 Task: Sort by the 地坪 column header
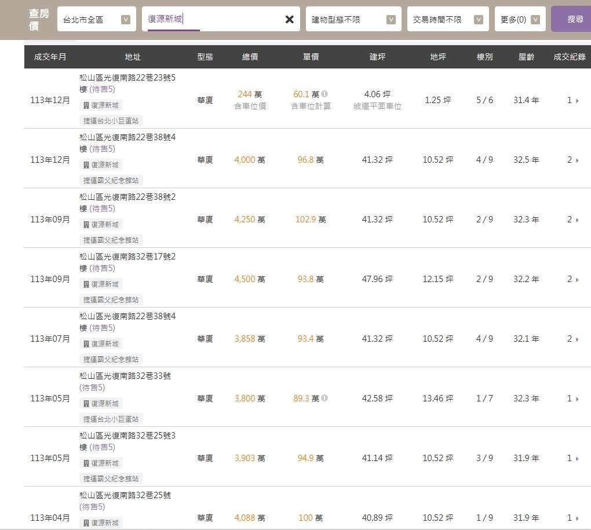coord(438,57)
